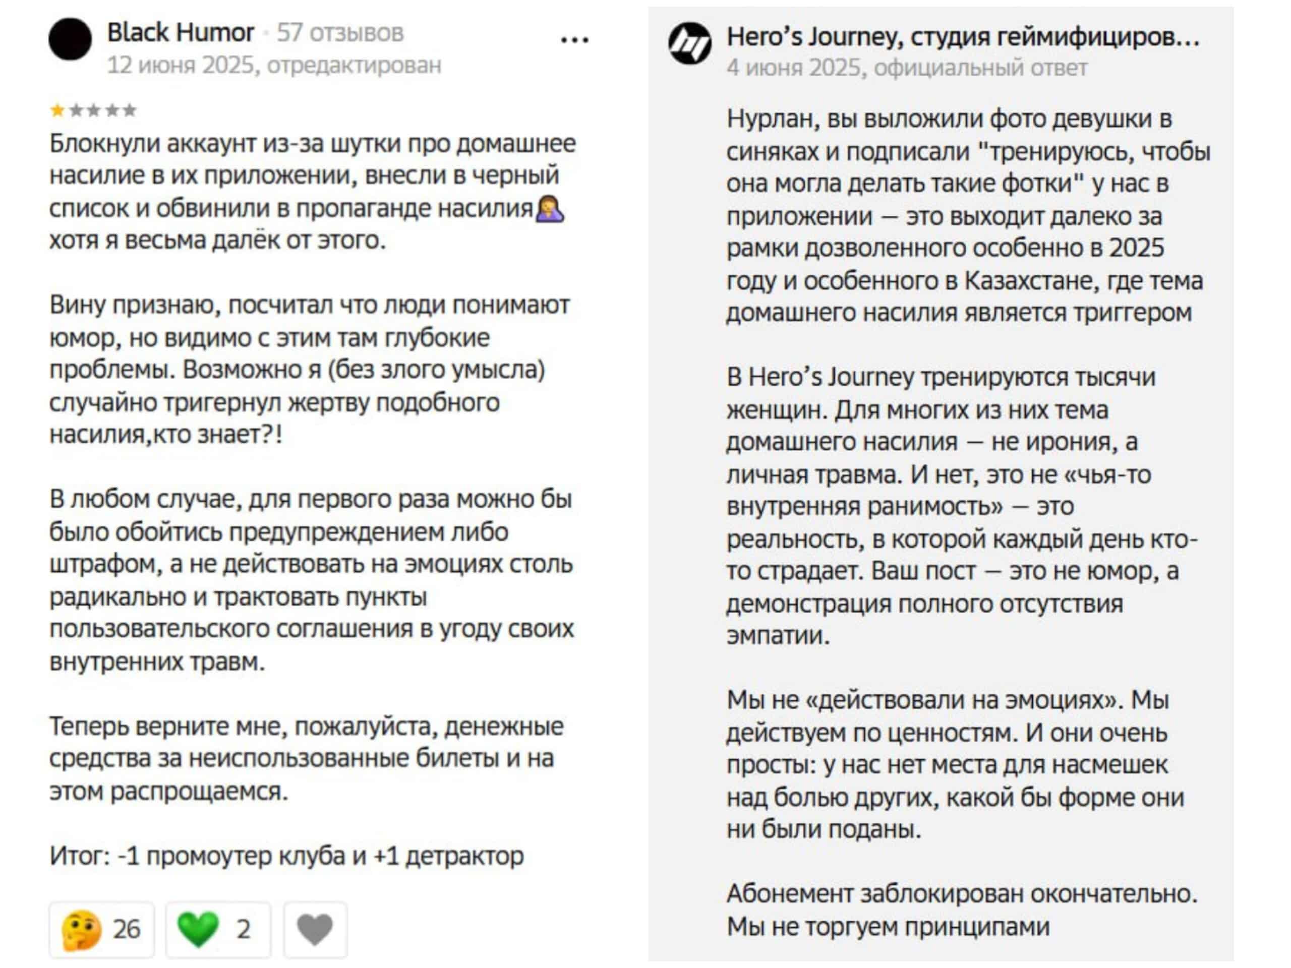Click the facepalm emoji in the review text
Image resolution: width=1291 pixels, height=968 pixels.
[x=550, y=209]
